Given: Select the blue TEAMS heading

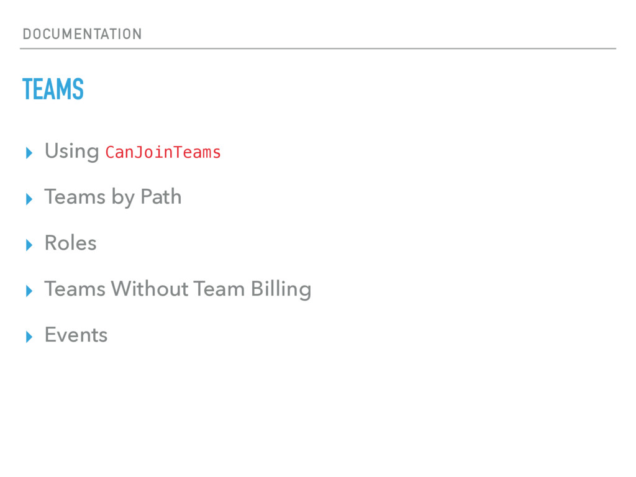Looking at the screenshot, I should [x=53, y=89].
